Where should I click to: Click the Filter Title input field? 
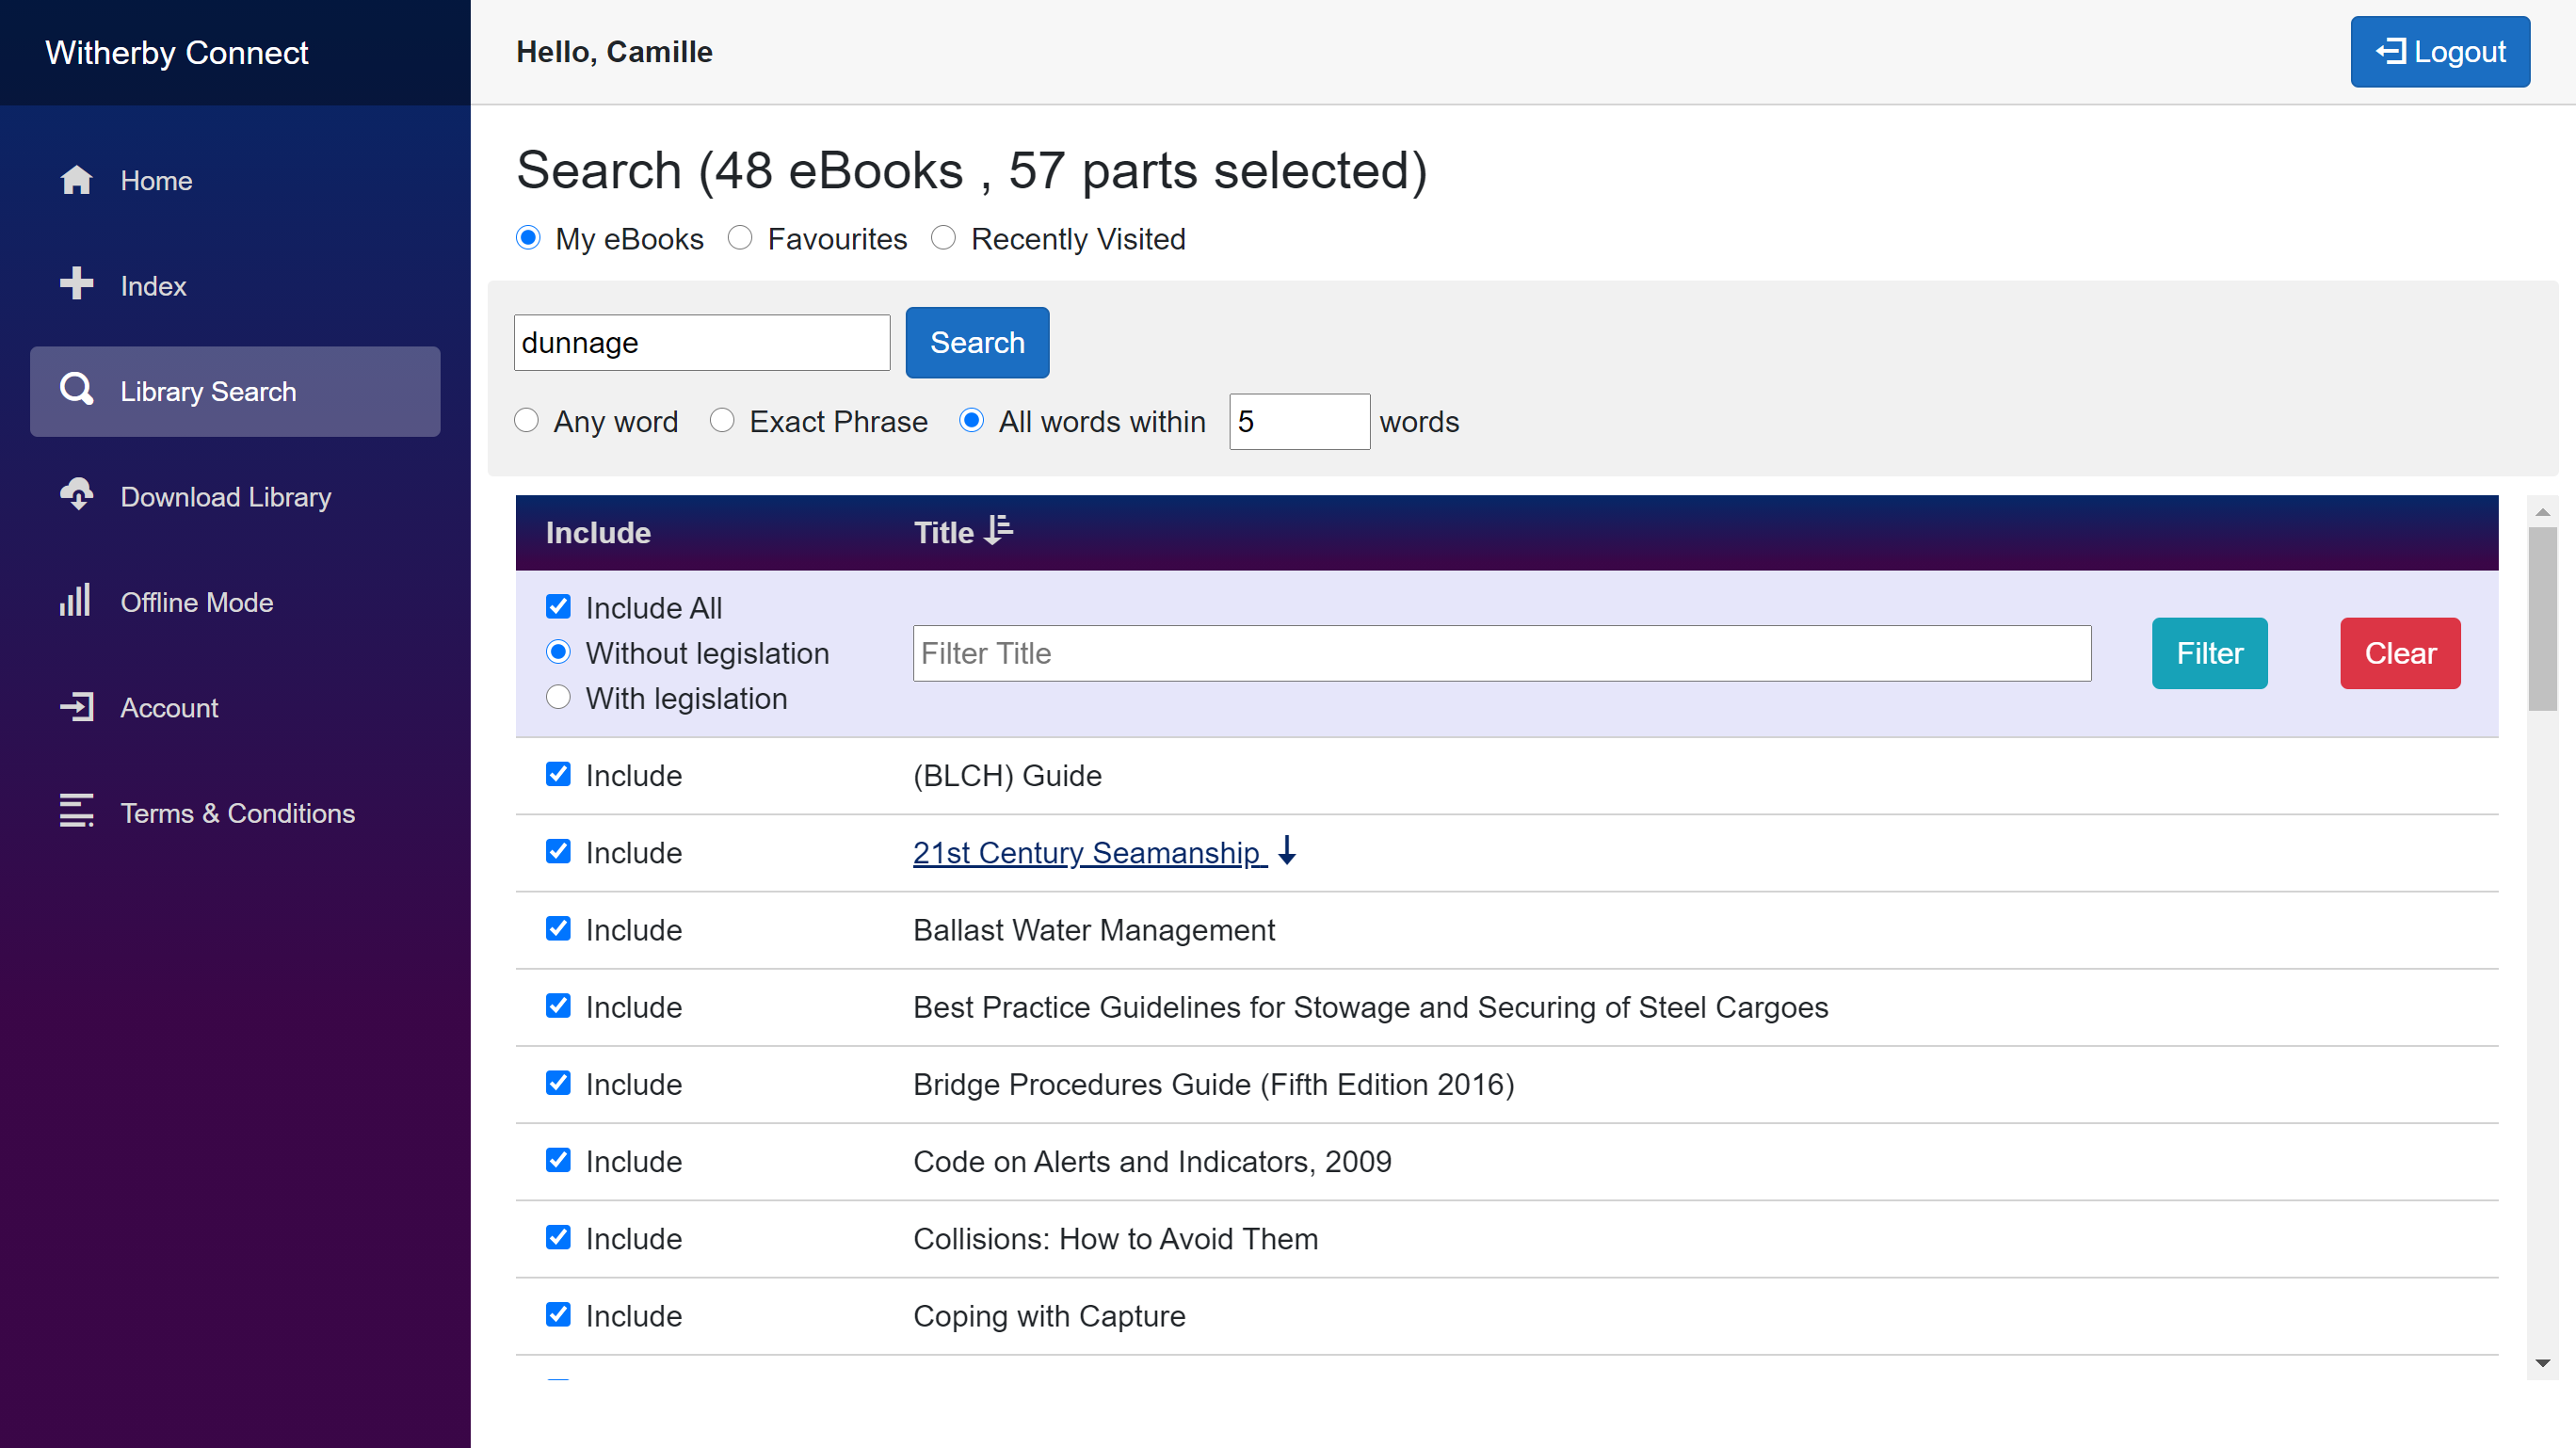pos(1501,653)
